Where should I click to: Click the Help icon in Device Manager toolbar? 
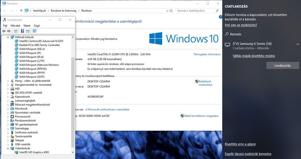pos(23,31)
